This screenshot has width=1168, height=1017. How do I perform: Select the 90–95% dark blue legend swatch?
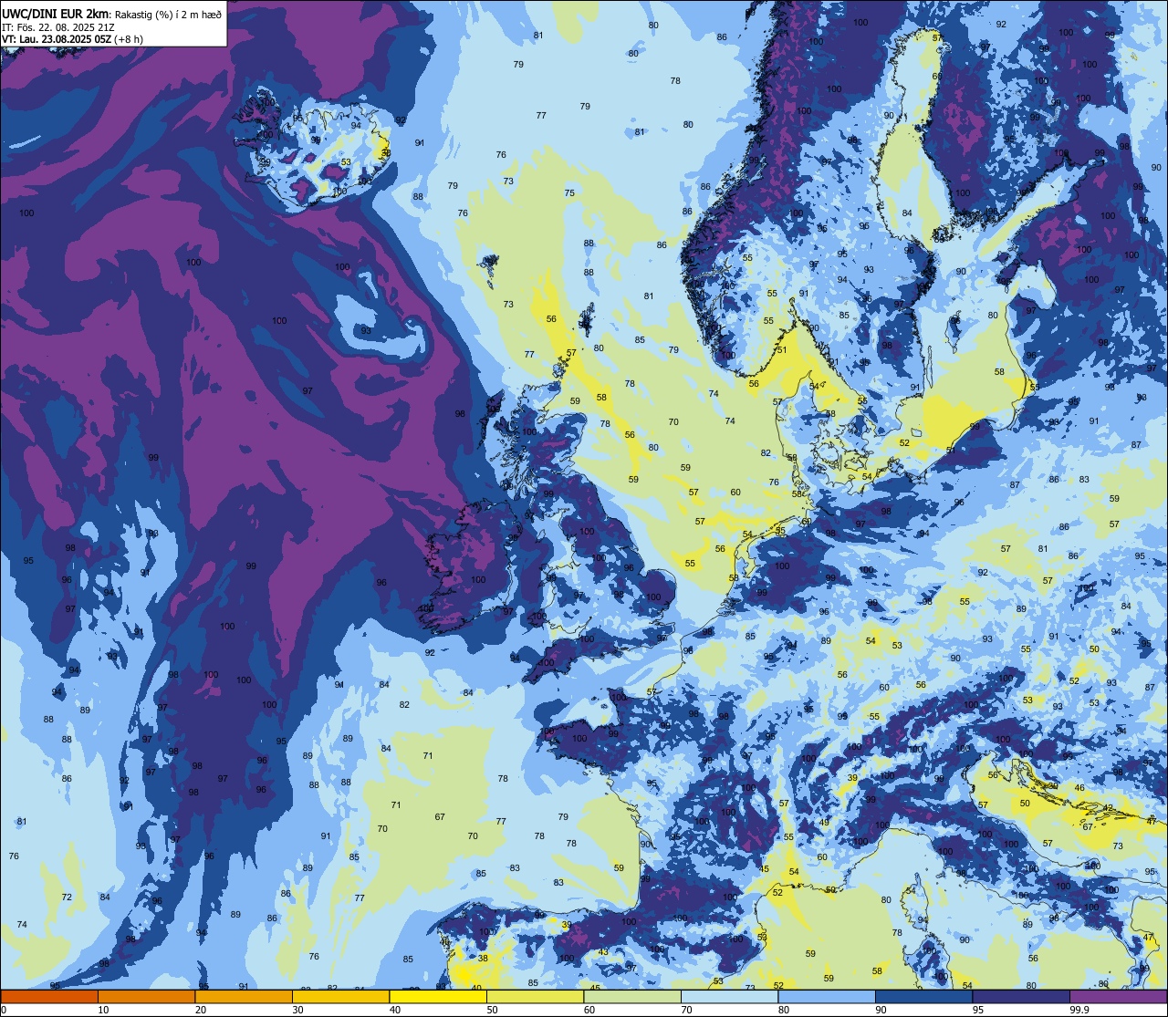(923, 997)
